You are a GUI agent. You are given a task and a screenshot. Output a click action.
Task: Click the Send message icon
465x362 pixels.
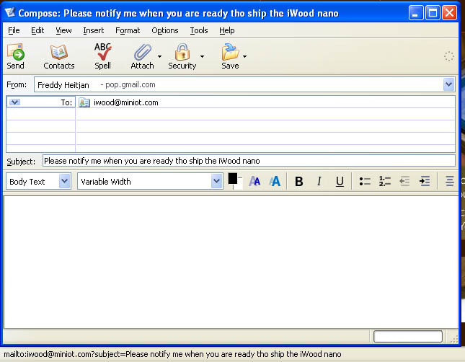[x=16, y=52]
